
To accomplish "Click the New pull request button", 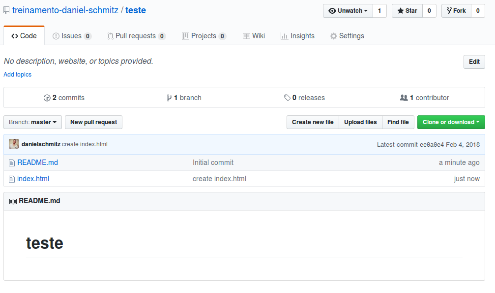I will [x=93, y=122].
